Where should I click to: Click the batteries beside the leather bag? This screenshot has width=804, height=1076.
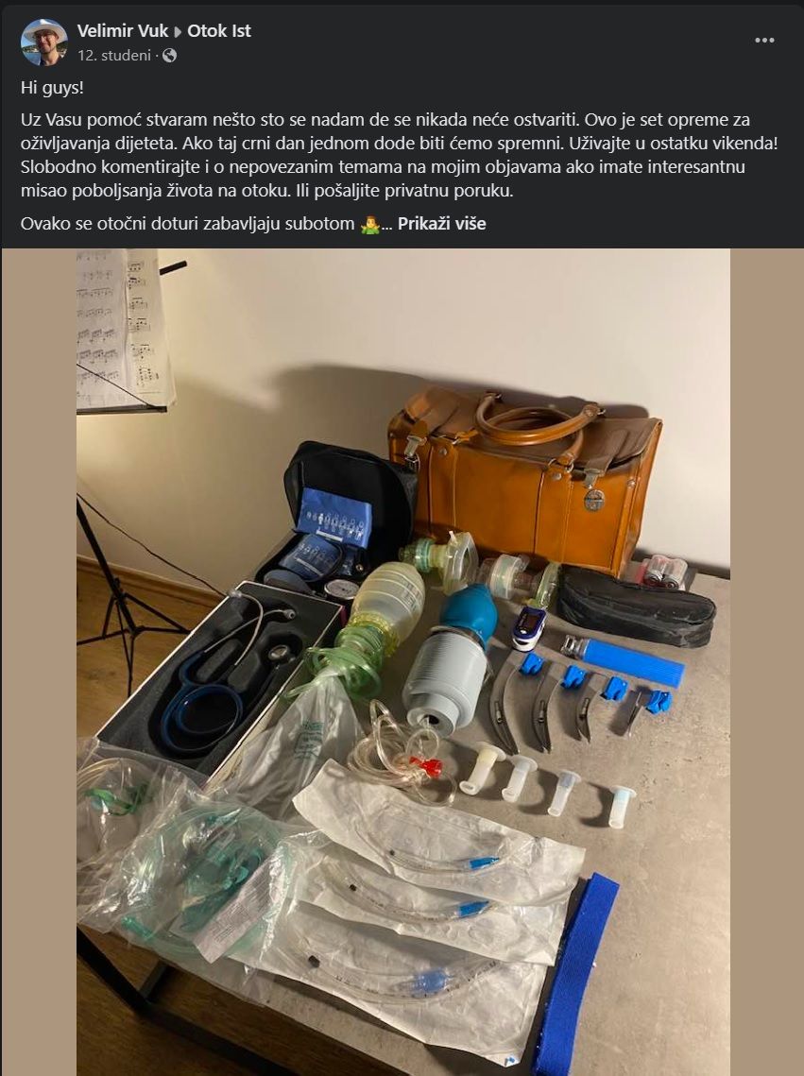664,572
